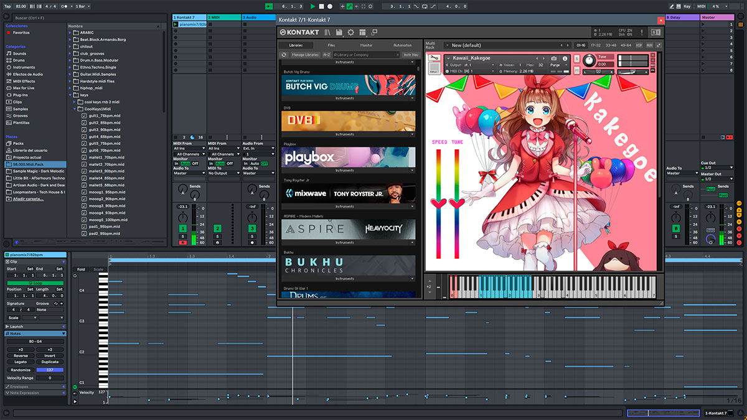Viewport: 747px width, 420px height.
Task: Click Kontakt minimized view icon
Action: click(375, 32)
